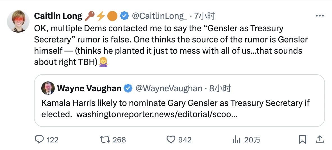Open view analytics bar chart icon
This screenshot has width=332, height=150.
237,140
